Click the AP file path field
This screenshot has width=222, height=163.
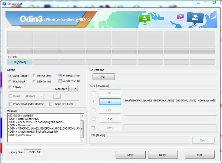point(170,101)
